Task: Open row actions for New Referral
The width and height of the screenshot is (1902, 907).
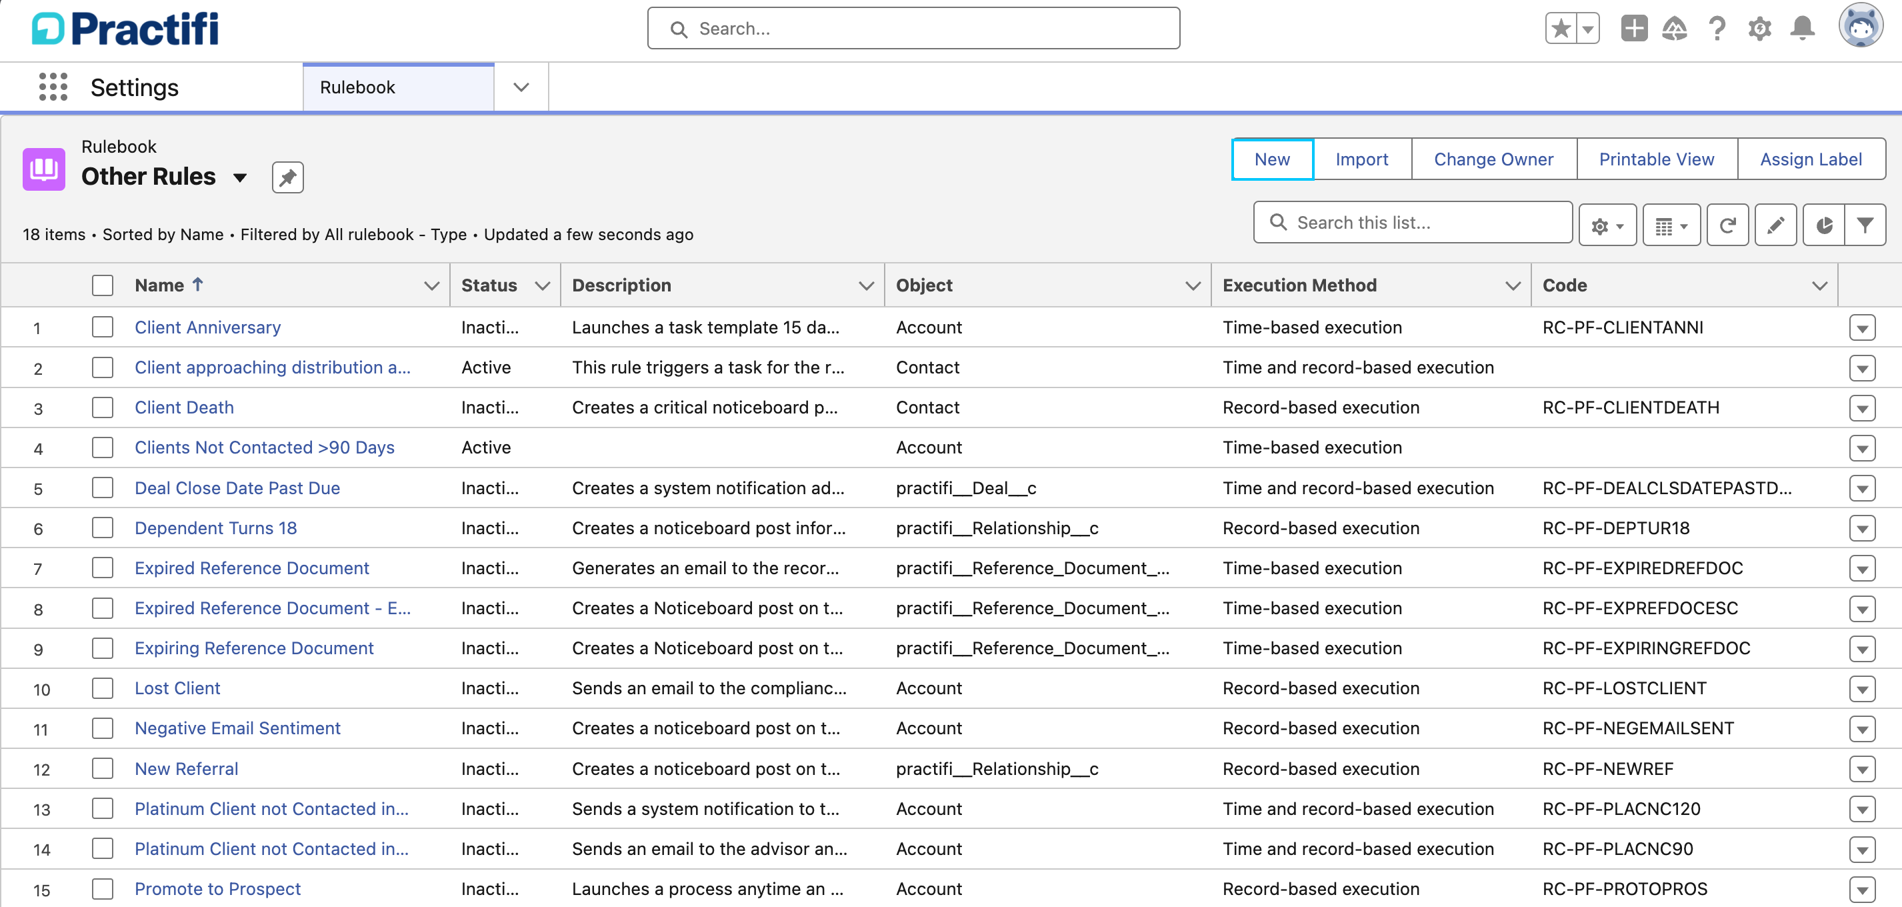Action: 1862,769
